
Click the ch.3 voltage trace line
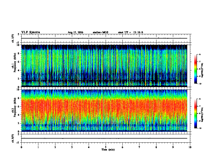tap(104, 138)
